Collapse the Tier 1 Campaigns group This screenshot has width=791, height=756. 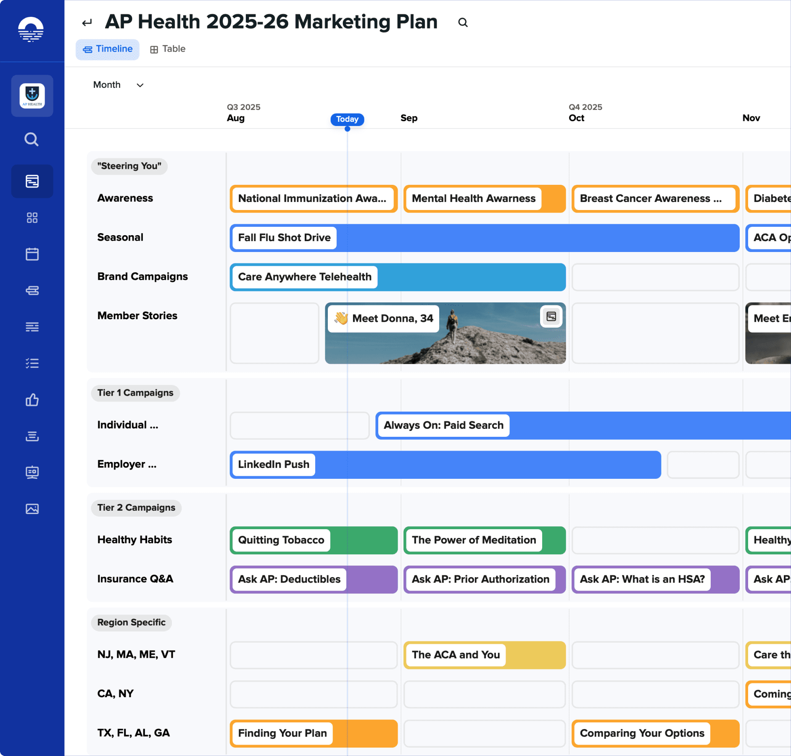pos(135,393)
